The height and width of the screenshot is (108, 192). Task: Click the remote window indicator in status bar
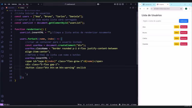click(x=2, y=105)
